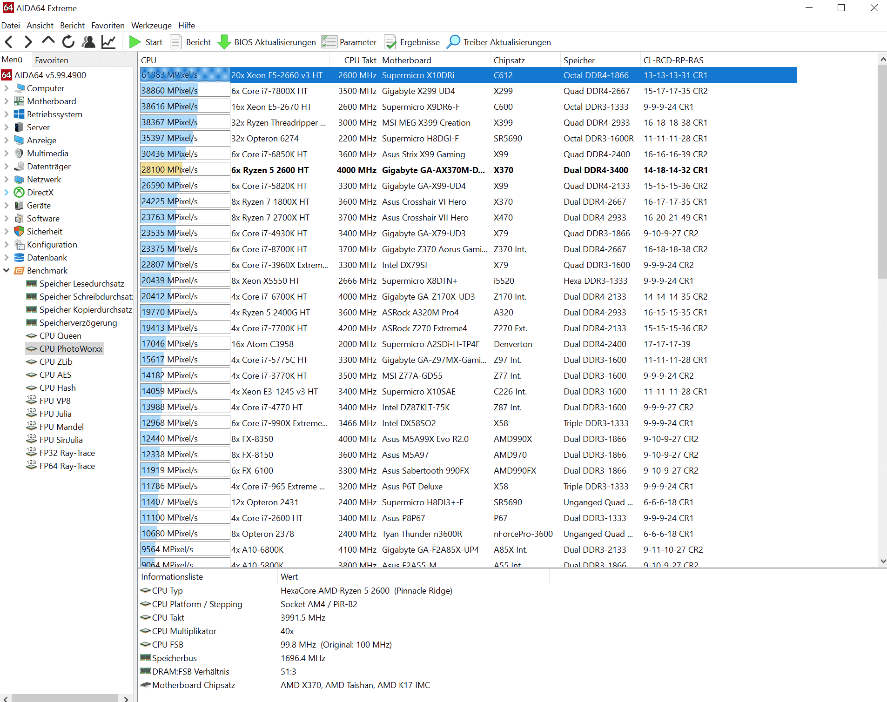Open the line graph icon in the toolbar
This screenshot has height=702, width=887.
pos(108,42)
